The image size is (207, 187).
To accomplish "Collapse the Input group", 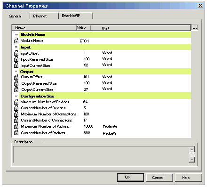I will [16, 47].
